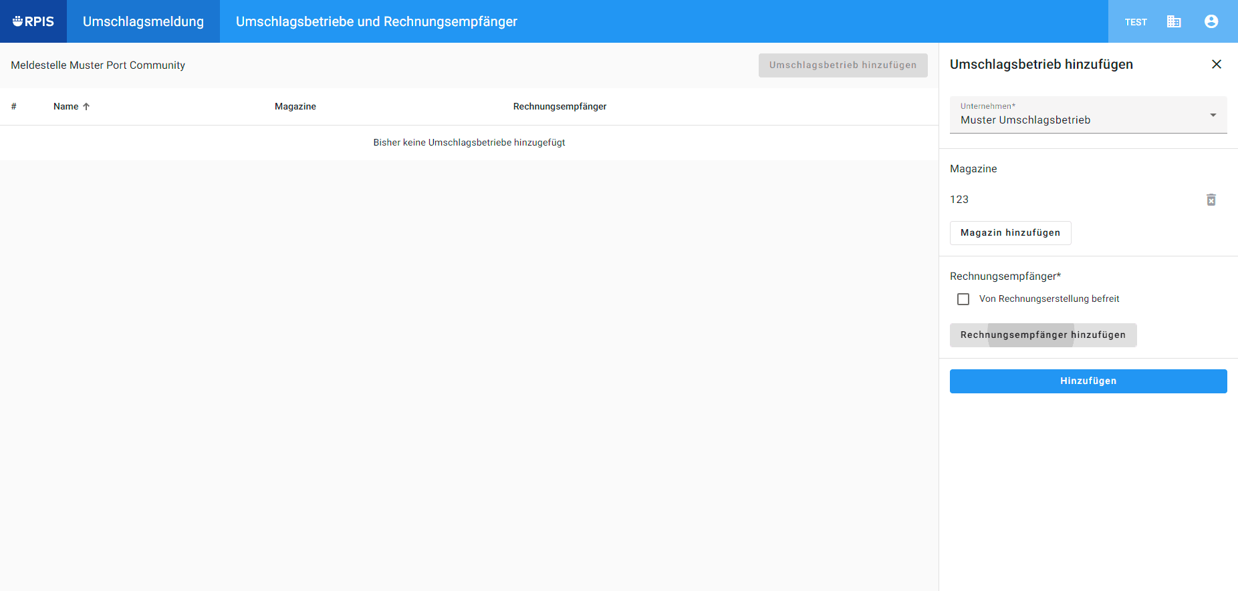
Task: Click the # column header
Action: coord(13,106)
